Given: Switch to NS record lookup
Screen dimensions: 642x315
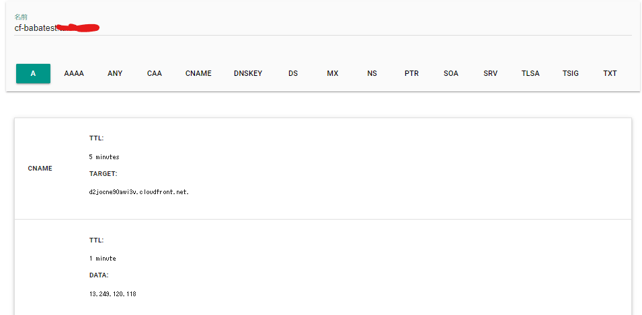Looking at the screenshot, I should tap(372, 74).
